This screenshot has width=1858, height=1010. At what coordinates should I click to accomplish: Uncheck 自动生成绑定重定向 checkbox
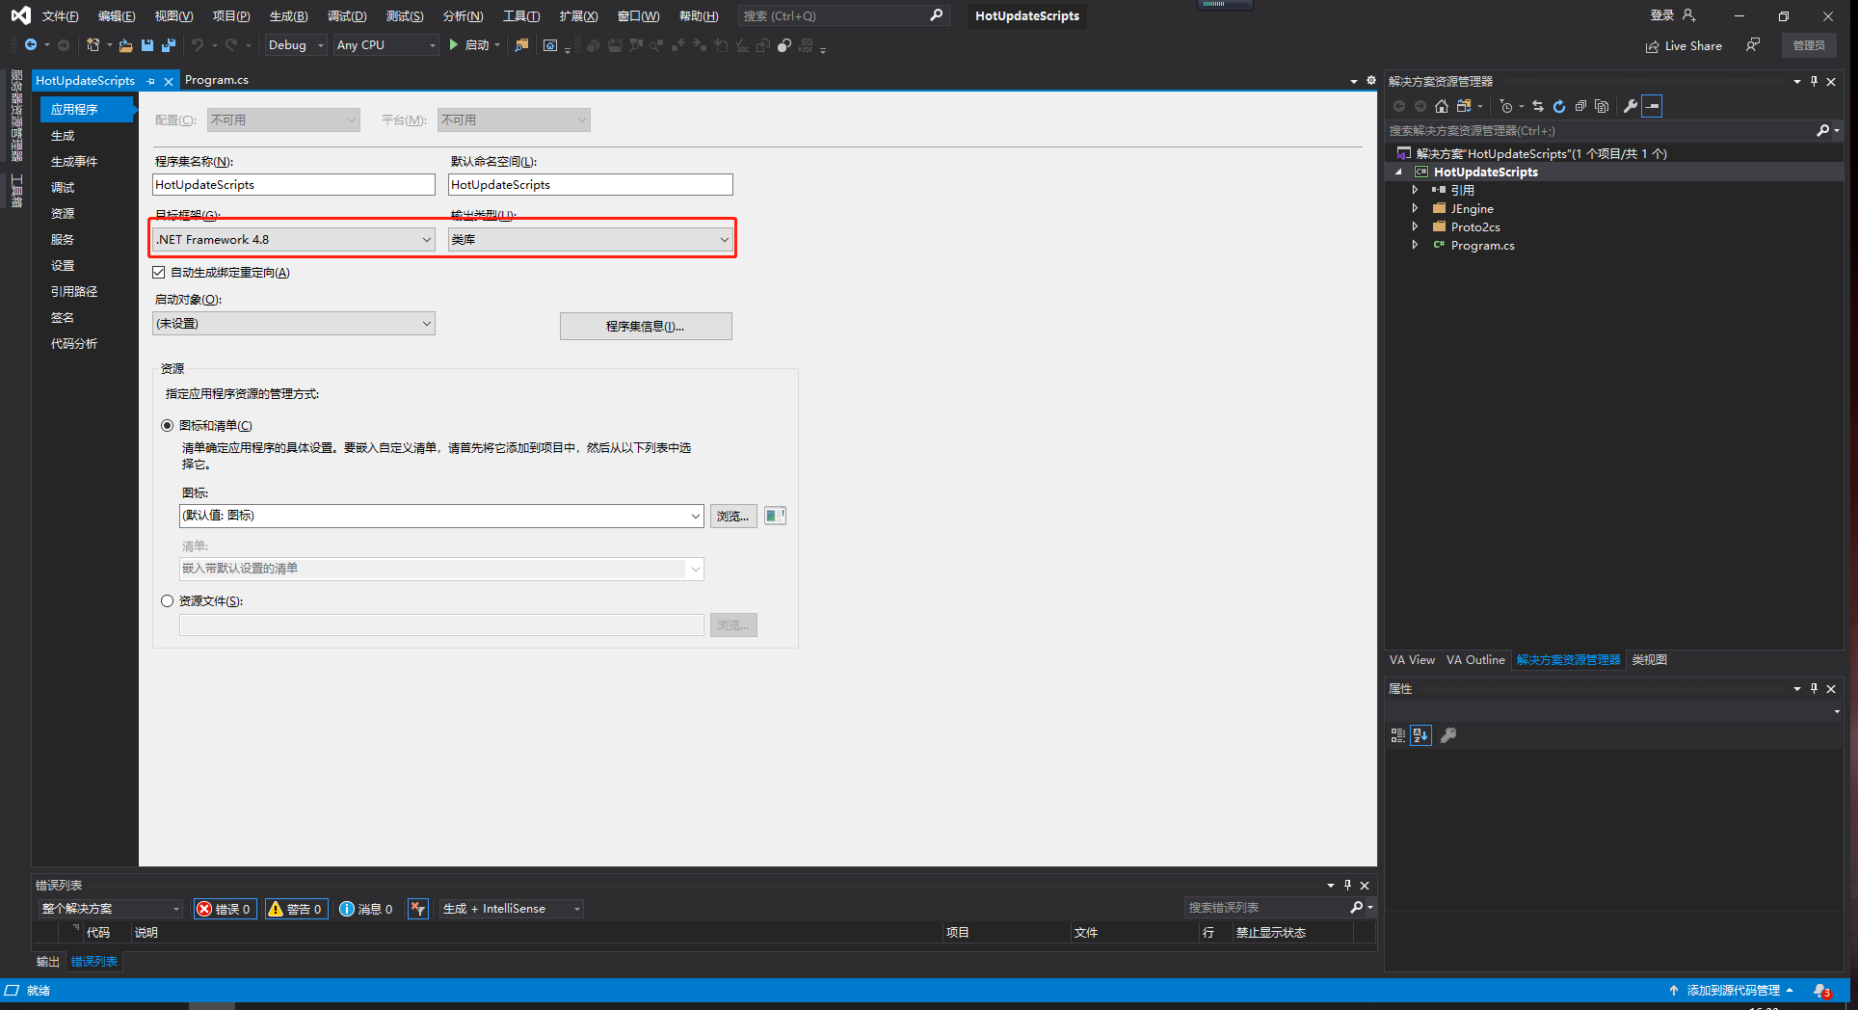coord(159,272)
